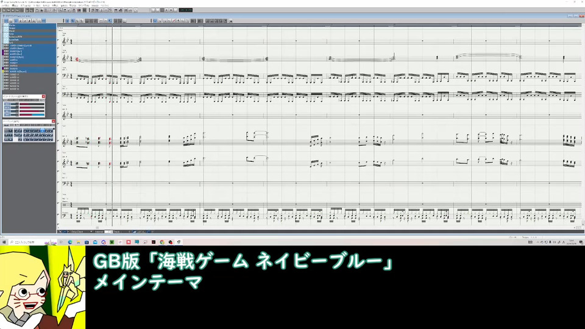The image size is (585, 329).
Task: Select the MIDI 16 track
Action: (30, 89)
